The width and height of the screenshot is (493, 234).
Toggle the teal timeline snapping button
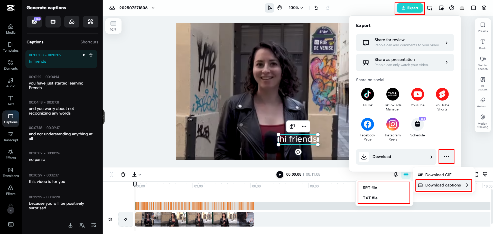point(406,175)
